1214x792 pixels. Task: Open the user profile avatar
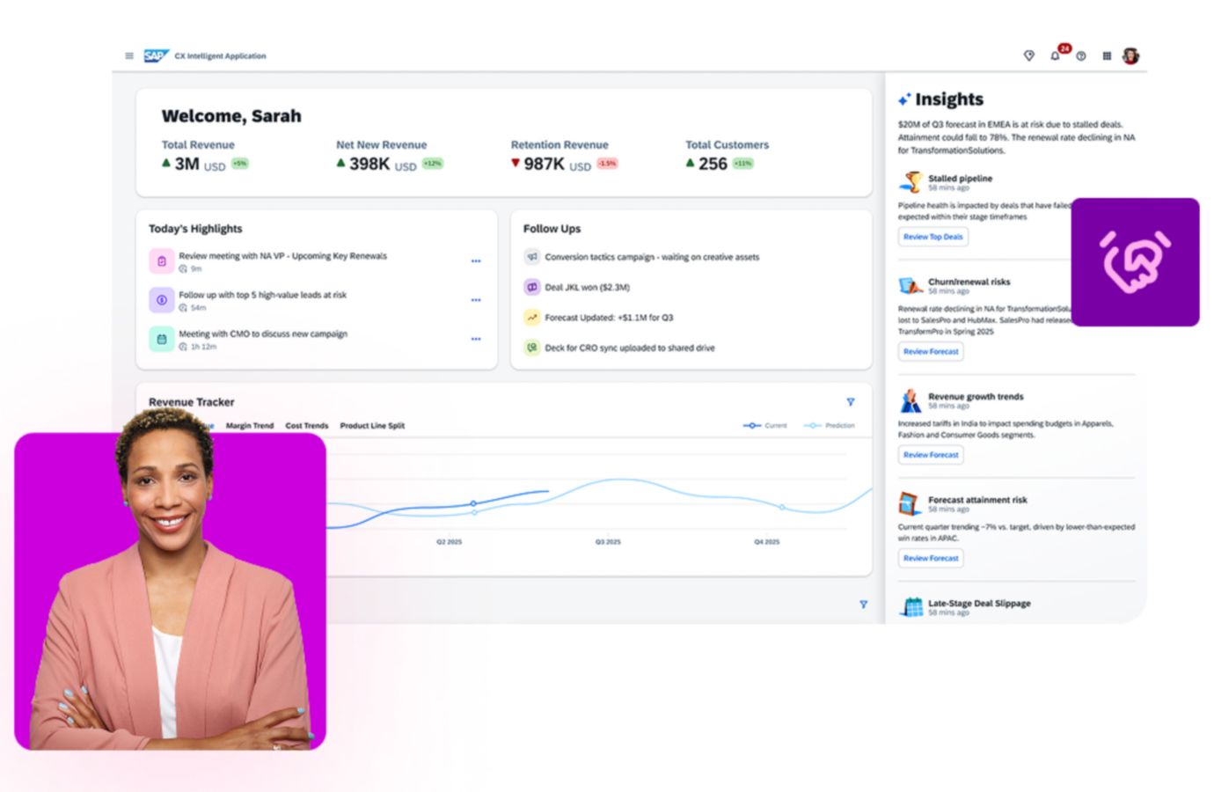coord(1131,56)
